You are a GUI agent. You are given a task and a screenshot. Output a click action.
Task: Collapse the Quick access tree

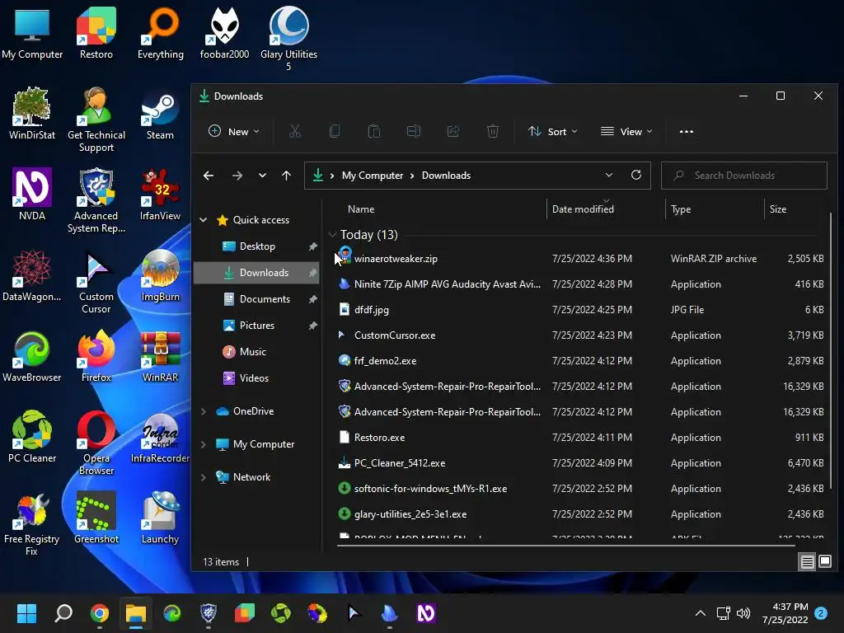coord(204,219)
